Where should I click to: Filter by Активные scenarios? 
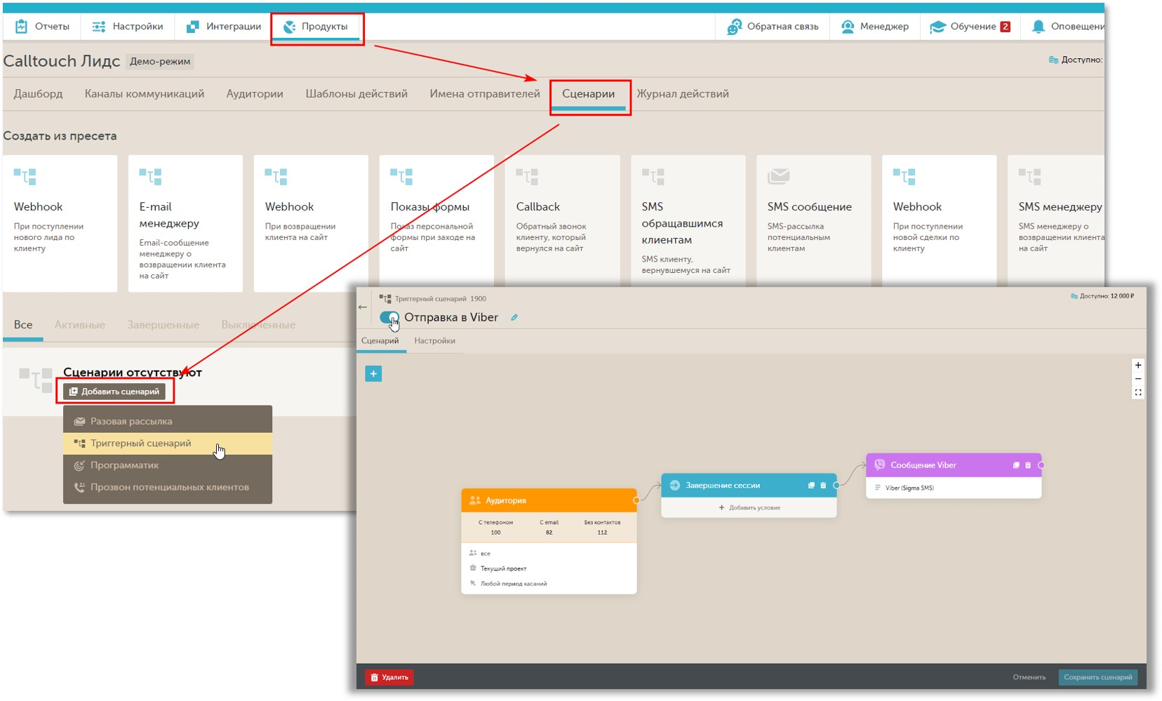click(80, 325)
